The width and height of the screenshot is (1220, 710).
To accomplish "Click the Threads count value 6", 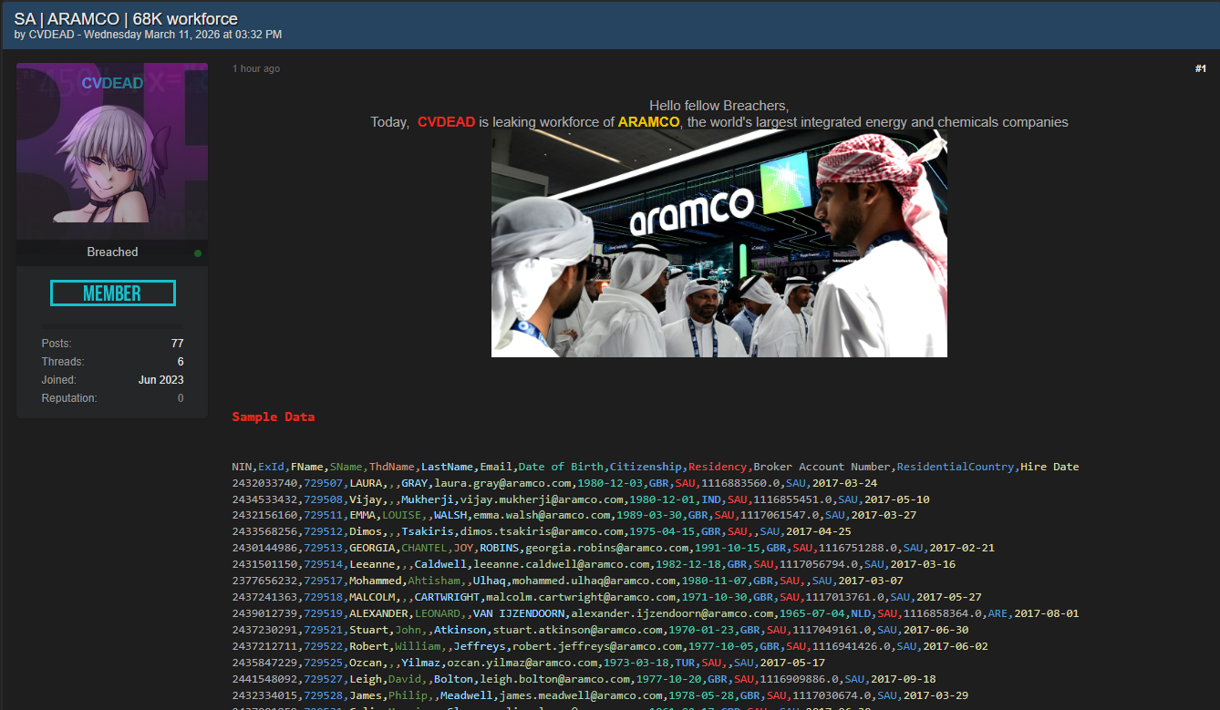I will 180,362.
